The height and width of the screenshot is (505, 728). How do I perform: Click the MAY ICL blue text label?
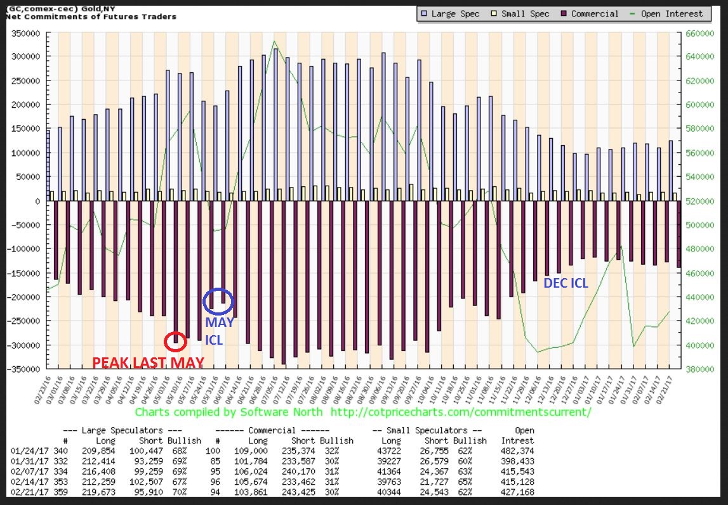click(219, 331)
